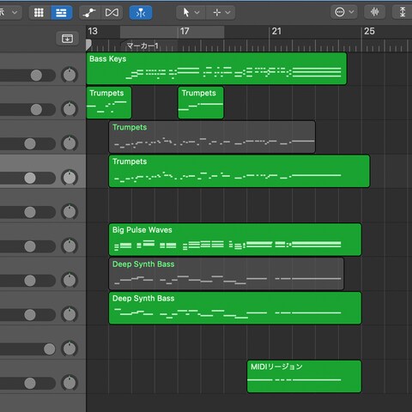Click bar 13 in the ruler
Image resolution: width=412 pixels, height=412 pixels.
[x=93, y=31]
